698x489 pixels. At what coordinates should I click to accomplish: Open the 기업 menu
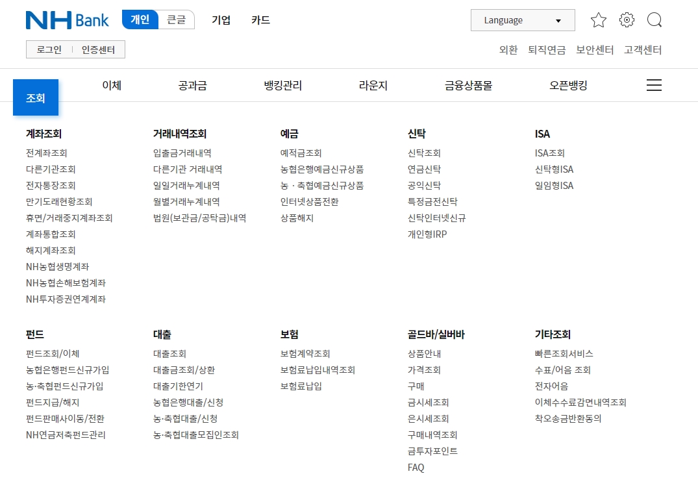pos(221,20)
